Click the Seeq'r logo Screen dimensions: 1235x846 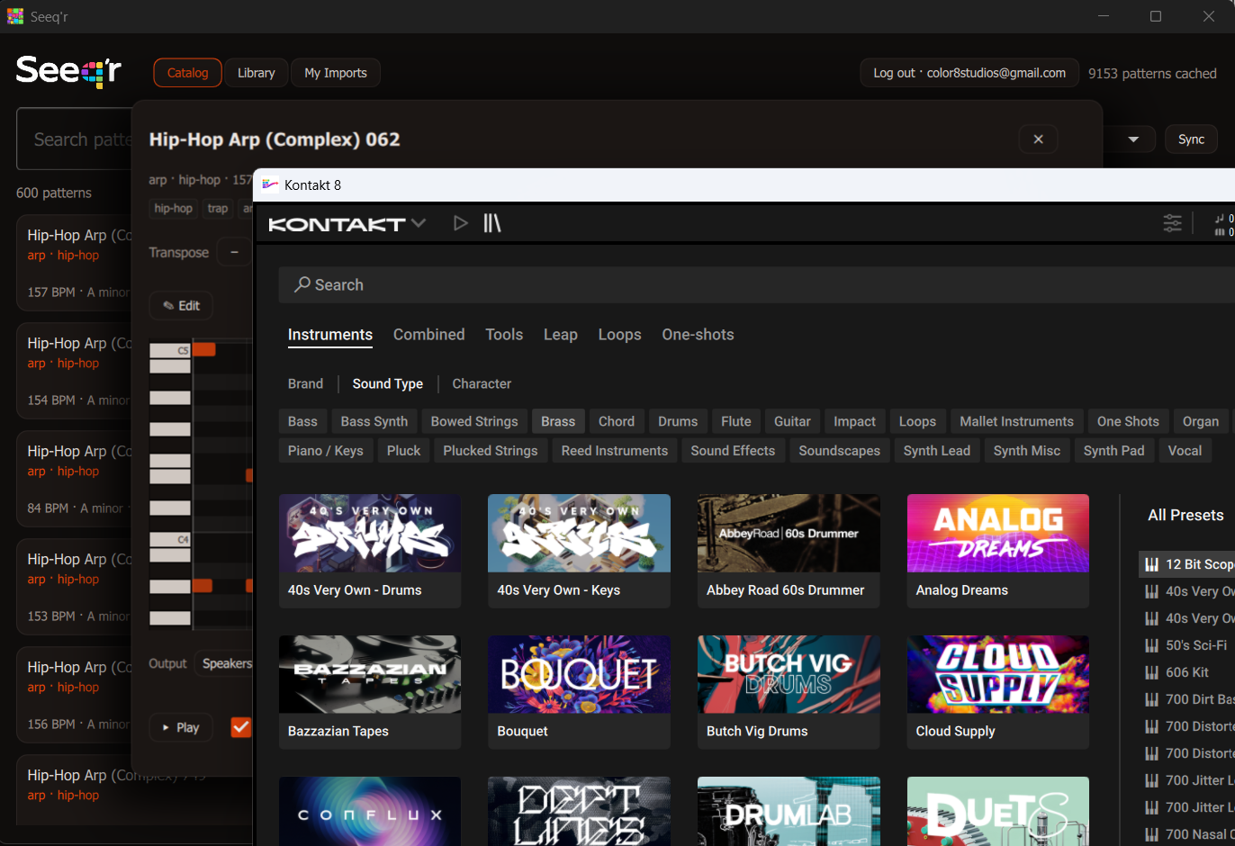coord(68,71)
